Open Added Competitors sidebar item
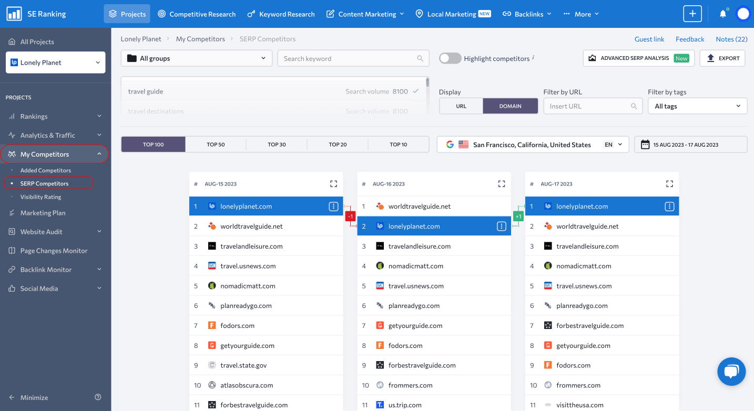Image resolution: width=754 pixels, height=411 pixels. (46, 170)
